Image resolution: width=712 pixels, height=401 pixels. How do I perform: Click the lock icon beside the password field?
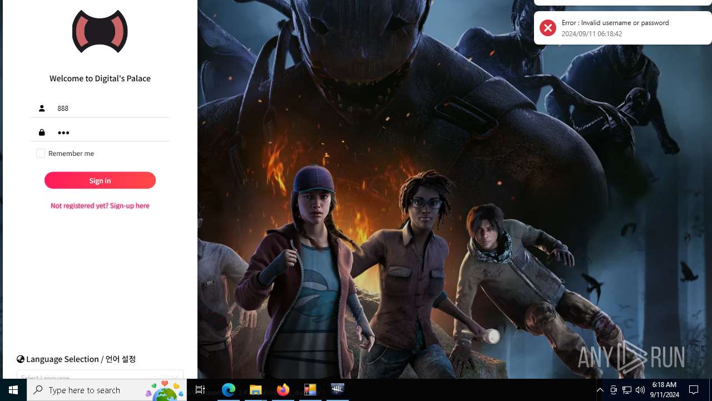pos(42,133)
